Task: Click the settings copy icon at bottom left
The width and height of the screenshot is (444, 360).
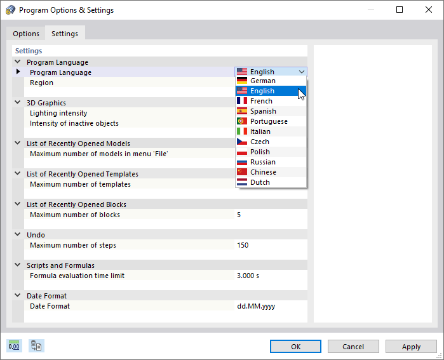Action: [36, 346]
